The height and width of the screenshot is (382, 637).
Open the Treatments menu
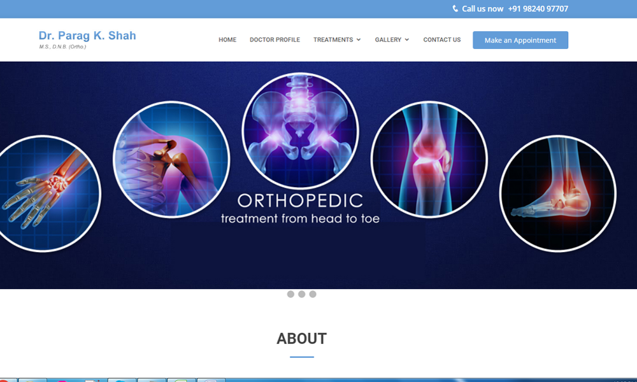tap(333, 39)
